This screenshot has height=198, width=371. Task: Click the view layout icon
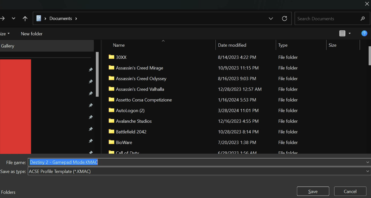point(342,33)
